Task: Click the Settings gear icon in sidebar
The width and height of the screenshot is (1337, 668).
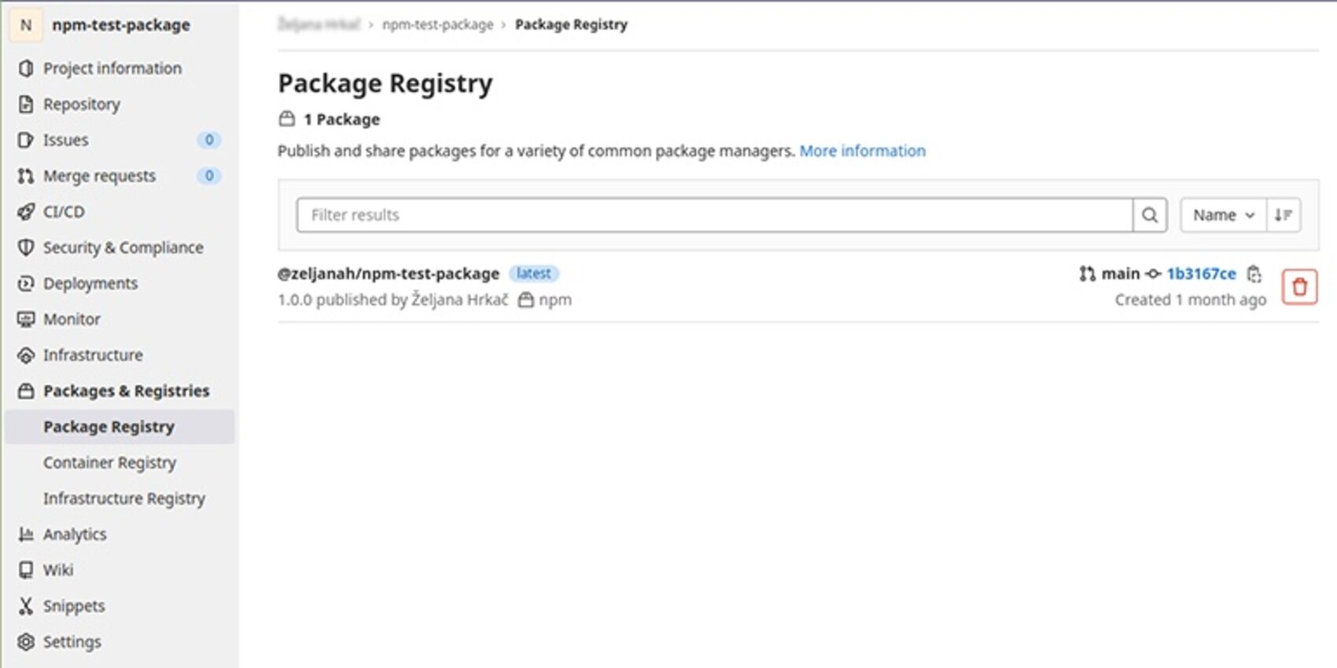Action: tap(26, 642)
